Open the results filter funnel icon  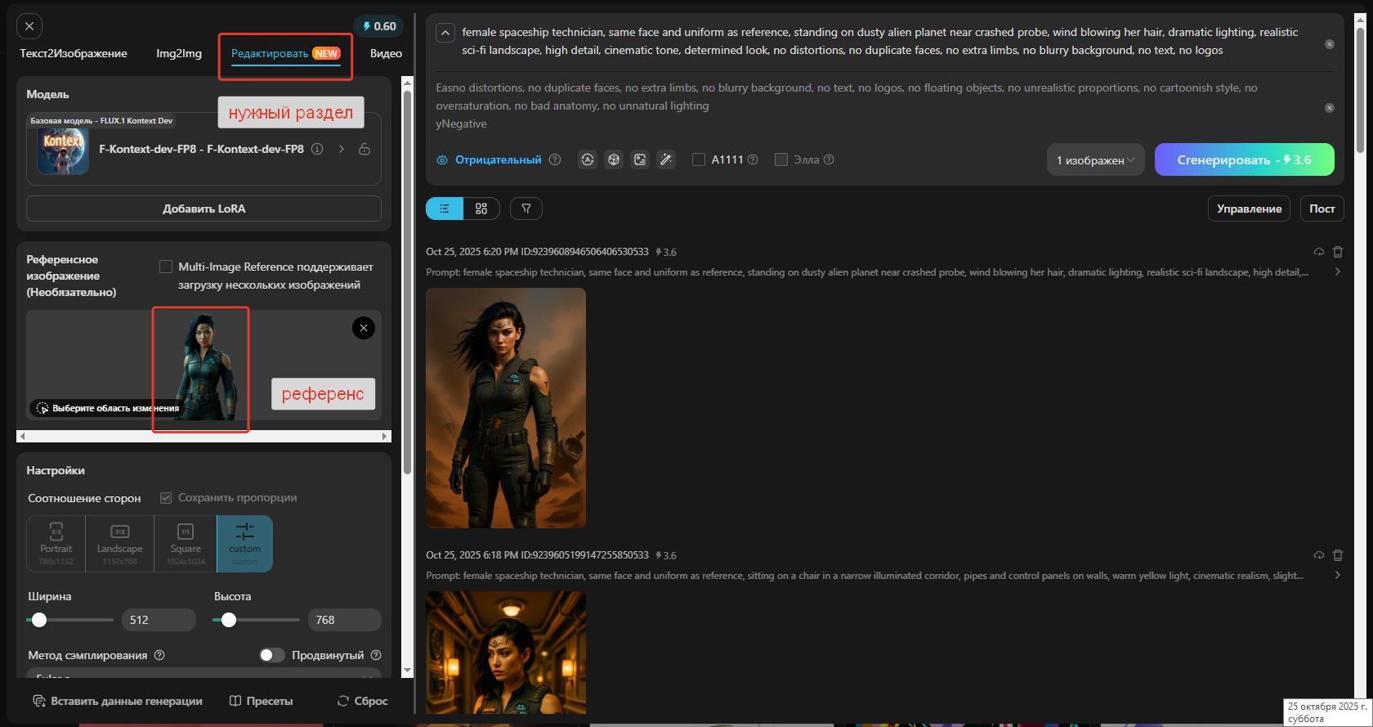(x=526, y=209)
